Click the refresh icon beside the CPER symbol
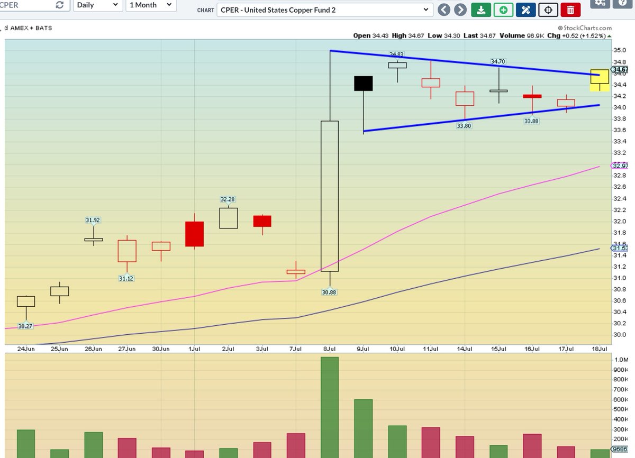The image size is (635, 458). coord(60,5)
